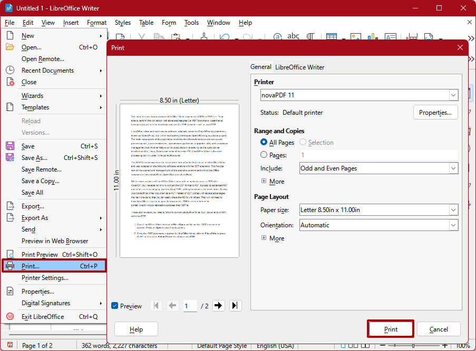Viewport: 476px width, 351px height.
Task: Insert a hyperlink using the toolbar icon
Action: click(278, 36)
